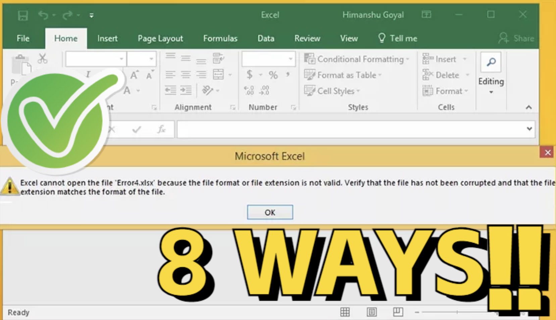Click the Cut scissors icon
556x320 pixels.
click(x=42, y=59)
